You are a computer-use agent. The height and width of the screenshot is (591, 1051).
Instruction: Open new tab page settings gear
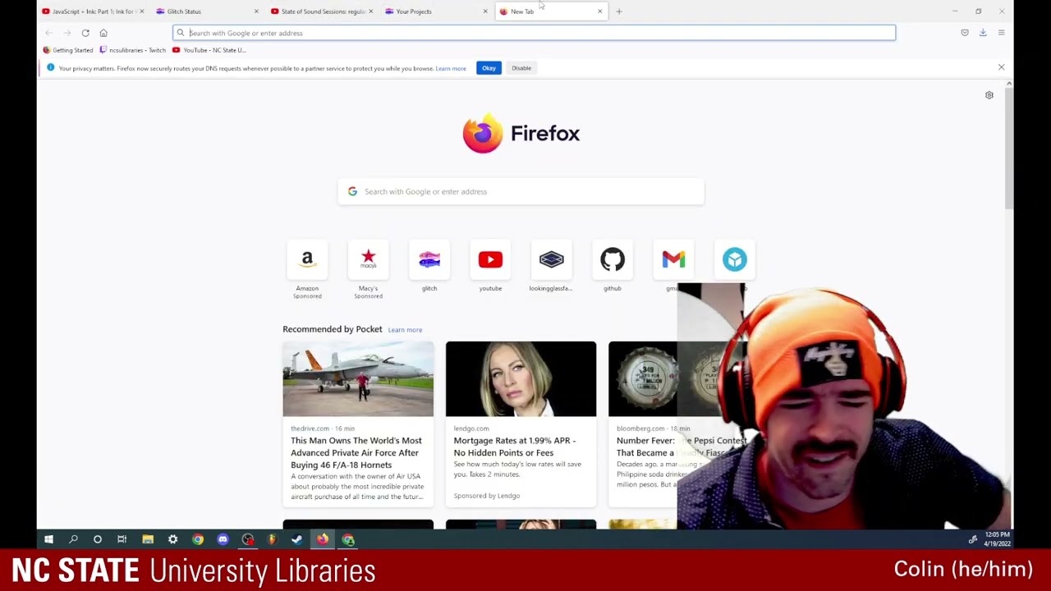click(989, 95)
